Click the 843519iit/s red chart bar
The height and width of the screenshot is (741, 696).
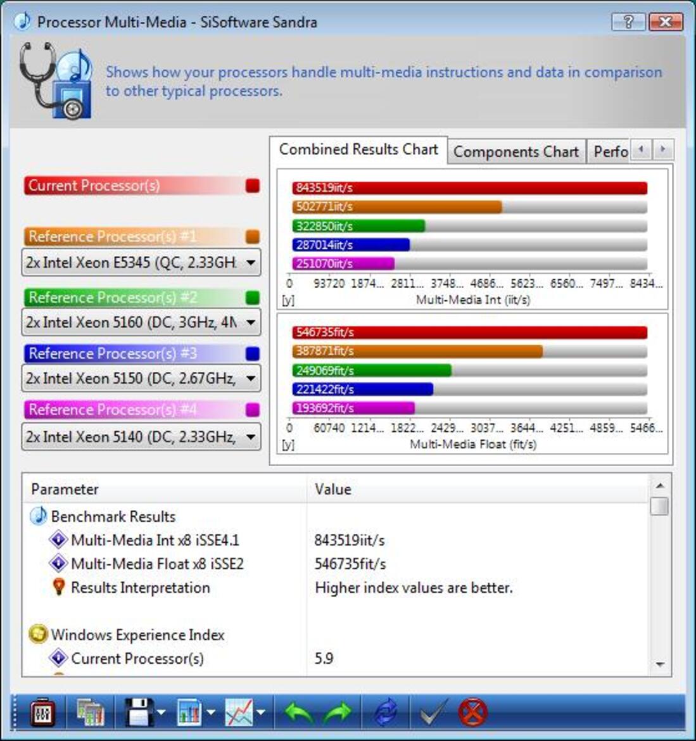[470, 188]
